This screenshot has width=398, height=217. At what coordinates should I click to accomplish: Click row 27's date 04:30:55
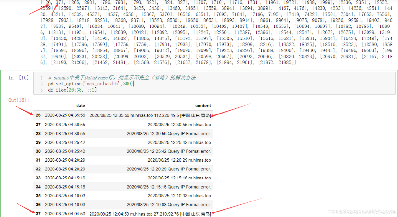coord(65,125)
